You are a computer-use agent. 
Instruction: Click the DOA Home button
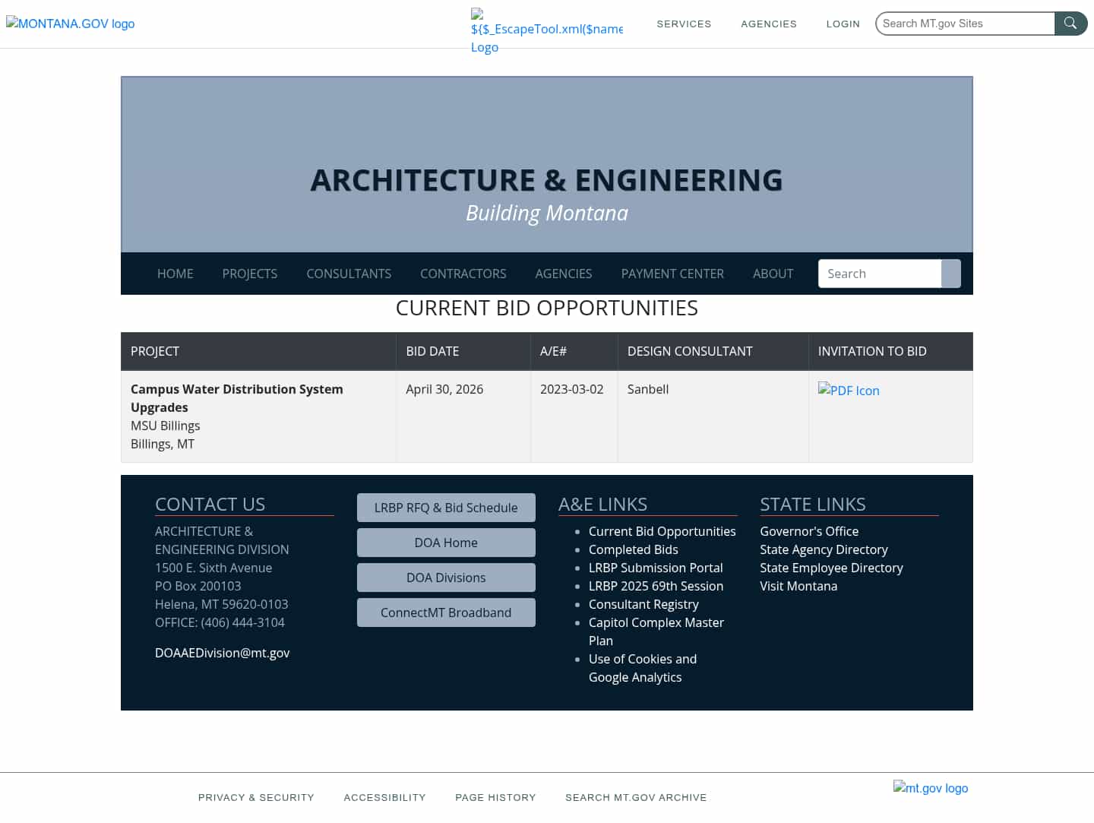[446, 543]
